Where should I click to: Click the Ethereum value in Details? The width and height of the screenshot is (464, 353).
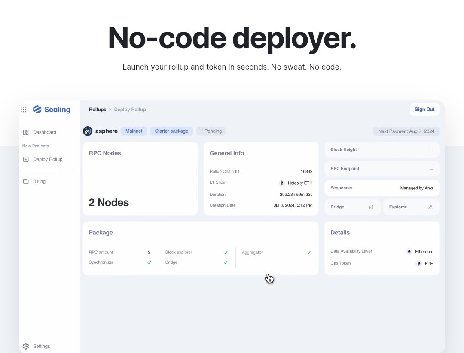pyautogui.click(x=424, y=252)
